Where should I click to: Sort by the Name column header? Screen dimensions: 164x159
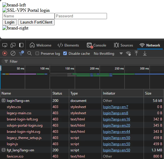point(26,93)
